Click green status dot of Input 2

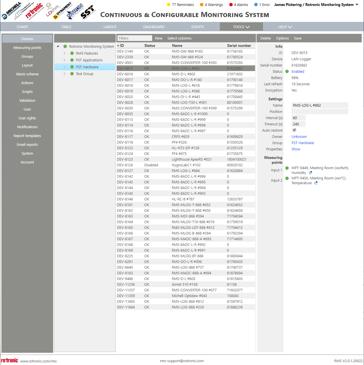coord(287,178)
